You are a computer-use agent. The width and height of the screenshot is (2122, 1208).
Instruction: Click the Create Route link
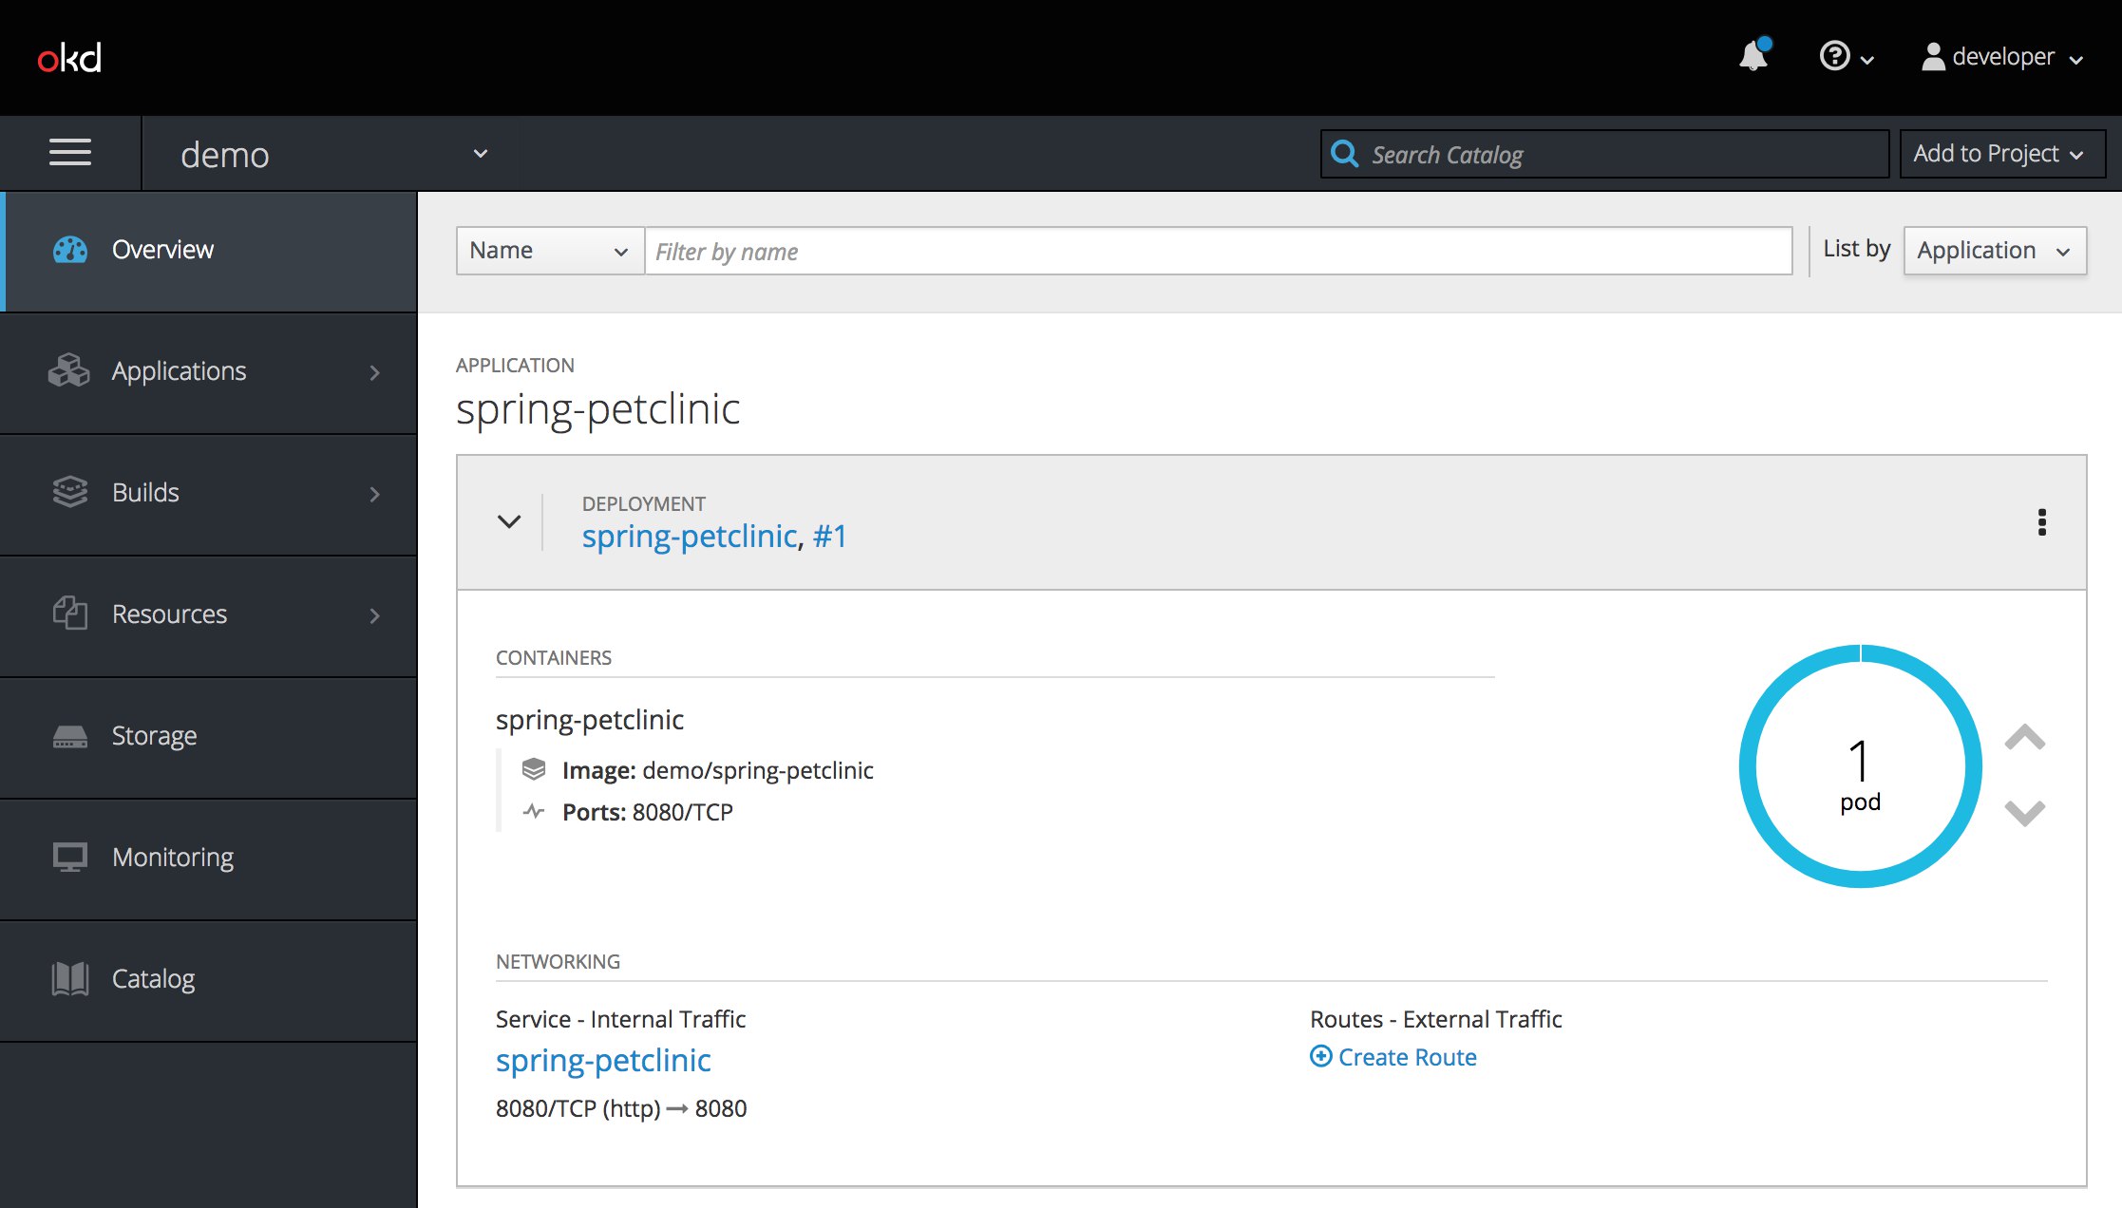(x=1407, y=1057)
